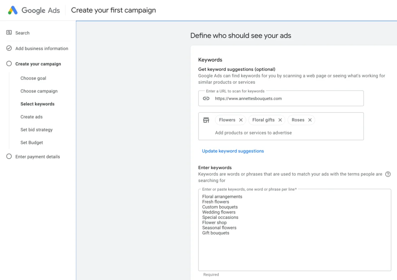The height and width of the screenshot is (280, 397).
Task: Click the 'Flower shop' keyword line
Action: 214,223
